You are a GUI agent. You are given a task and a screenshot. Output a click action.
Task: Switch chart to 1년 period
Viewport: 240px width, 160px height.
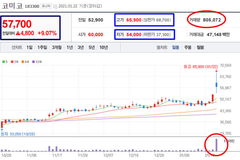[70, 47]
